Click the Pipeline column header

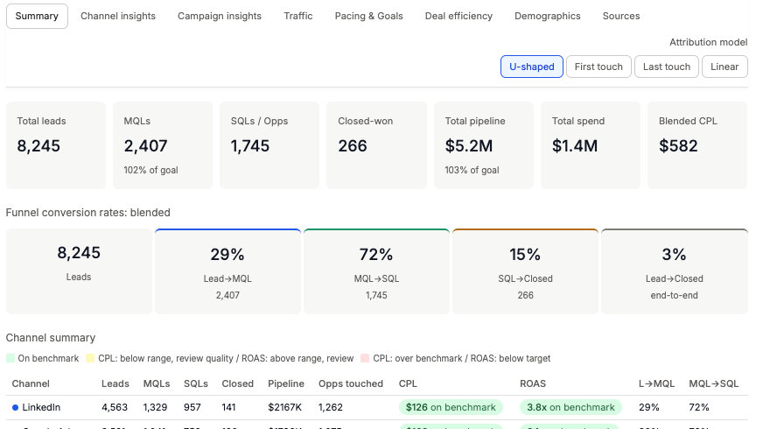tap(286, 383)
